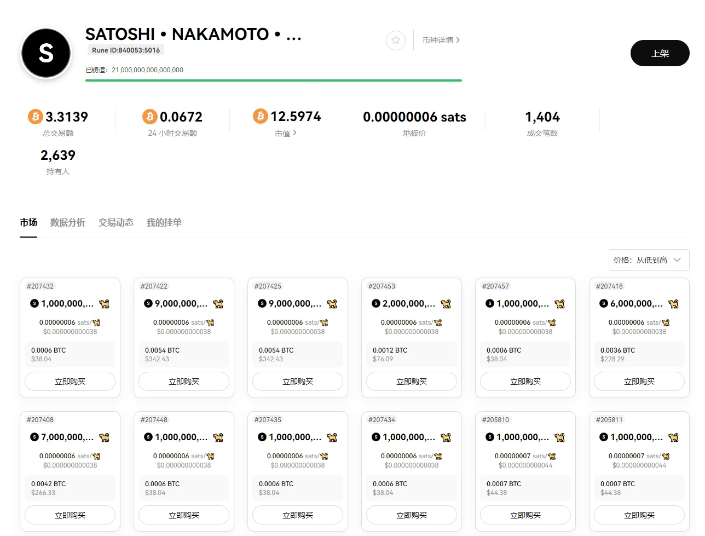
Task: Switch to the 交易动态 tab
Action: pos(115,222)
